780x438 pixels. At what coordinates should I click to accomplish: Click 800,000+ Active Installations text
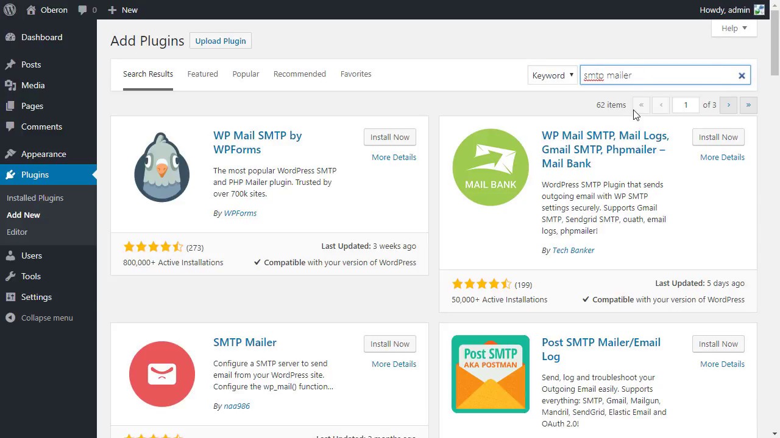pyautogui.click(x=173, y=263)
